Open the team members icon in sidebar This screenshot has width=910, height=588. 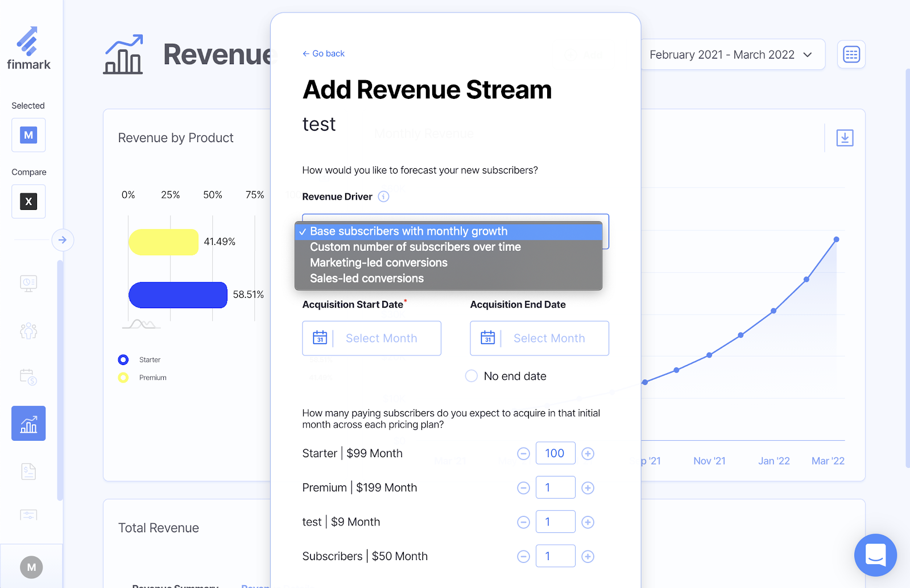(x=28, y=330)
